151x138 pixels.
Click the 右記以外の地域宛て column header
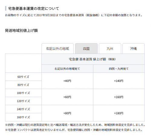click(67, 69)
